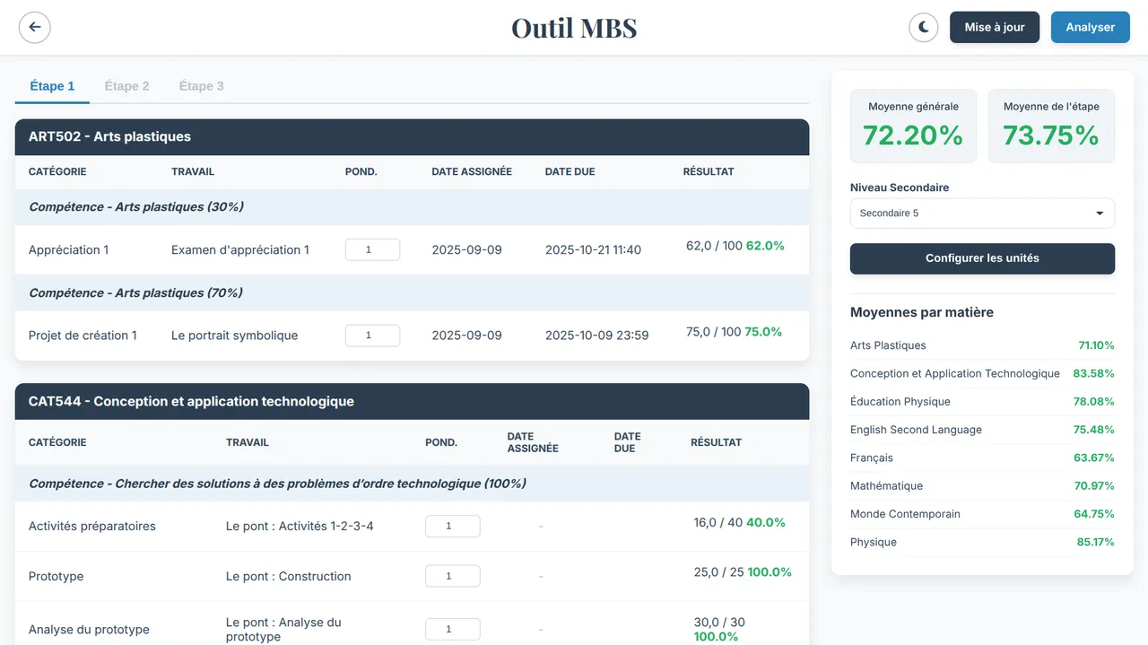Click the 25,0 / 25 result
Viewport: 1148px width, 645px height.
click(x=743, y=572)
